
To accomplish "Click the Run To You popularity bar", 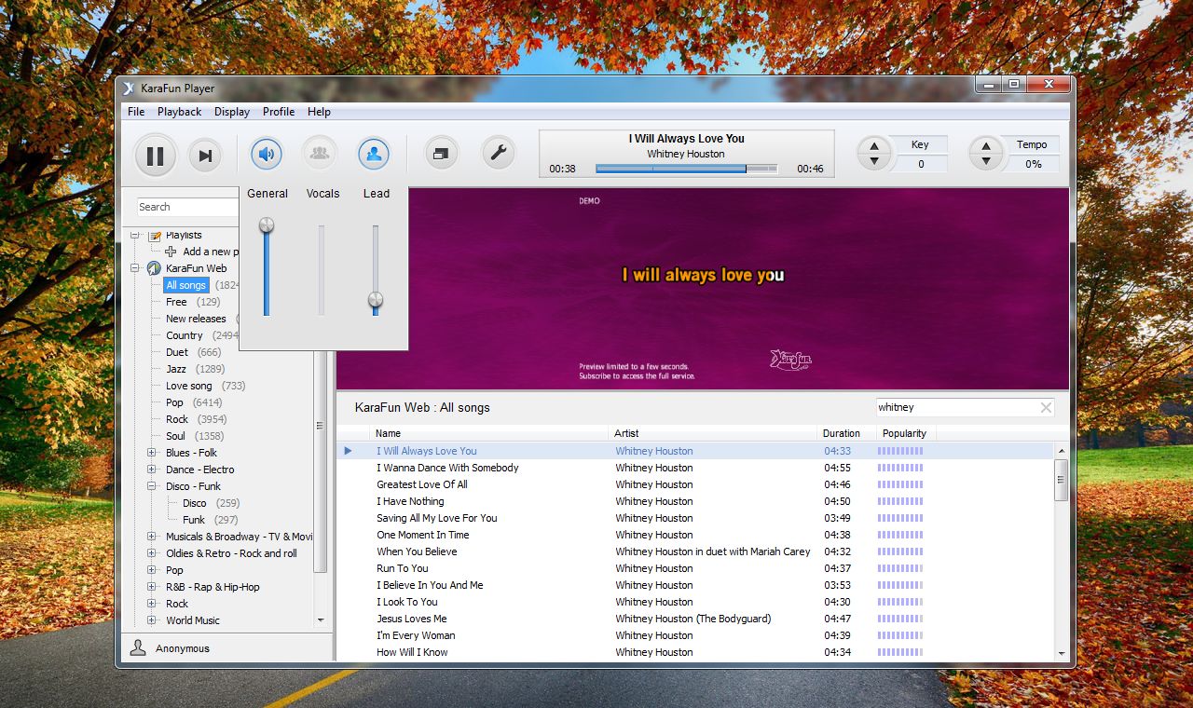I will [900, 568].
